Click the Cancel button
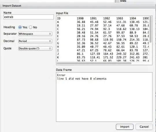The image size is (156, 132). [x=144, y=127]
